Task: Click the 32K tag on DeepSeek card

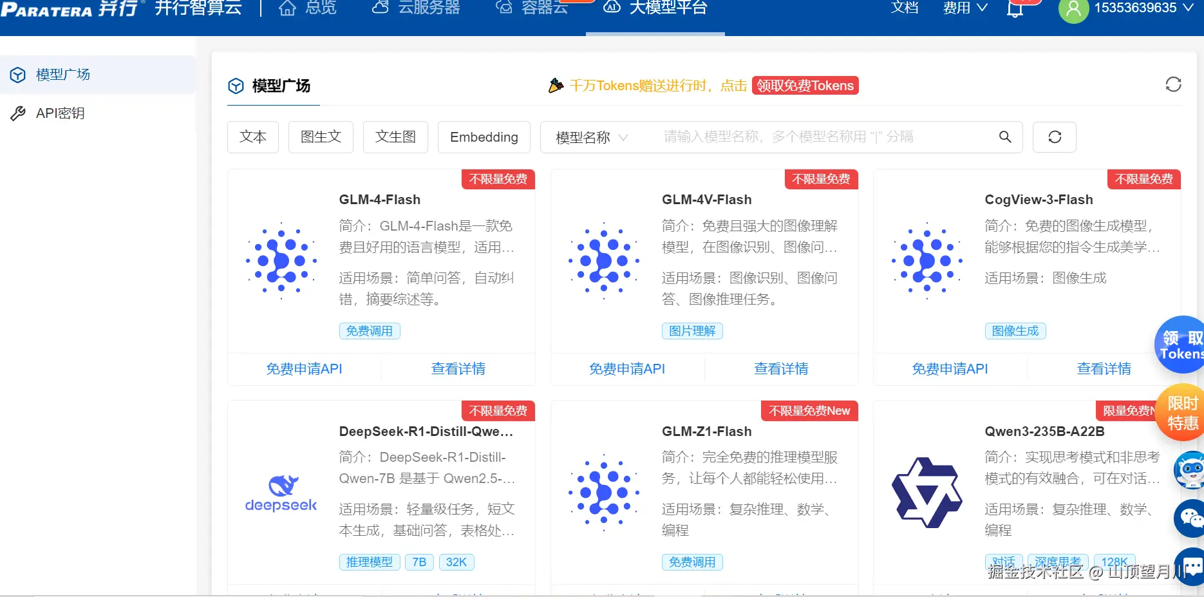Action: [456, 562]
